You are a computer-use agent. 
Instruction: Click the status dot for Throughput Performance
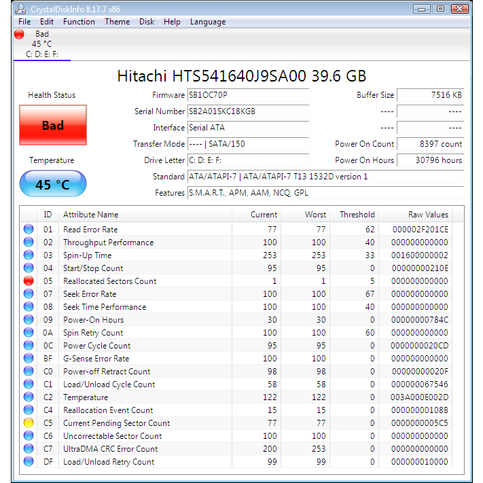point(29,242)
